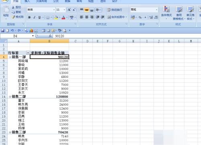The width and height of the screenshot is (201, 145).
Task: Click the fx insert function icon
Action: [x=50, y=36]
